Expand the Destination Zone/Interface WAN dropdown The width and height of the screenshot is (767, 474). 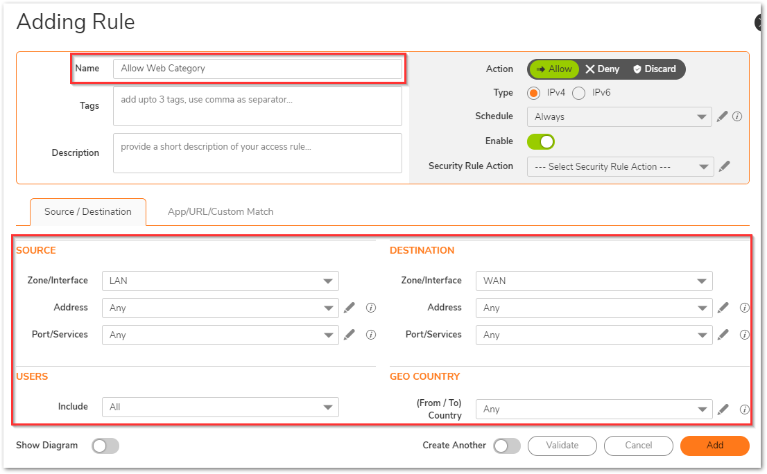coord(594,281)
